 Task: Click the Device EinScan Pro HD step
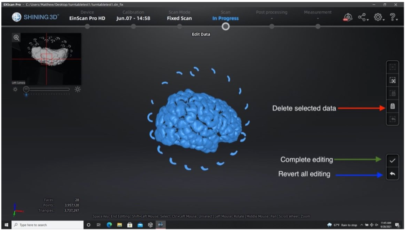coord(87,16)
